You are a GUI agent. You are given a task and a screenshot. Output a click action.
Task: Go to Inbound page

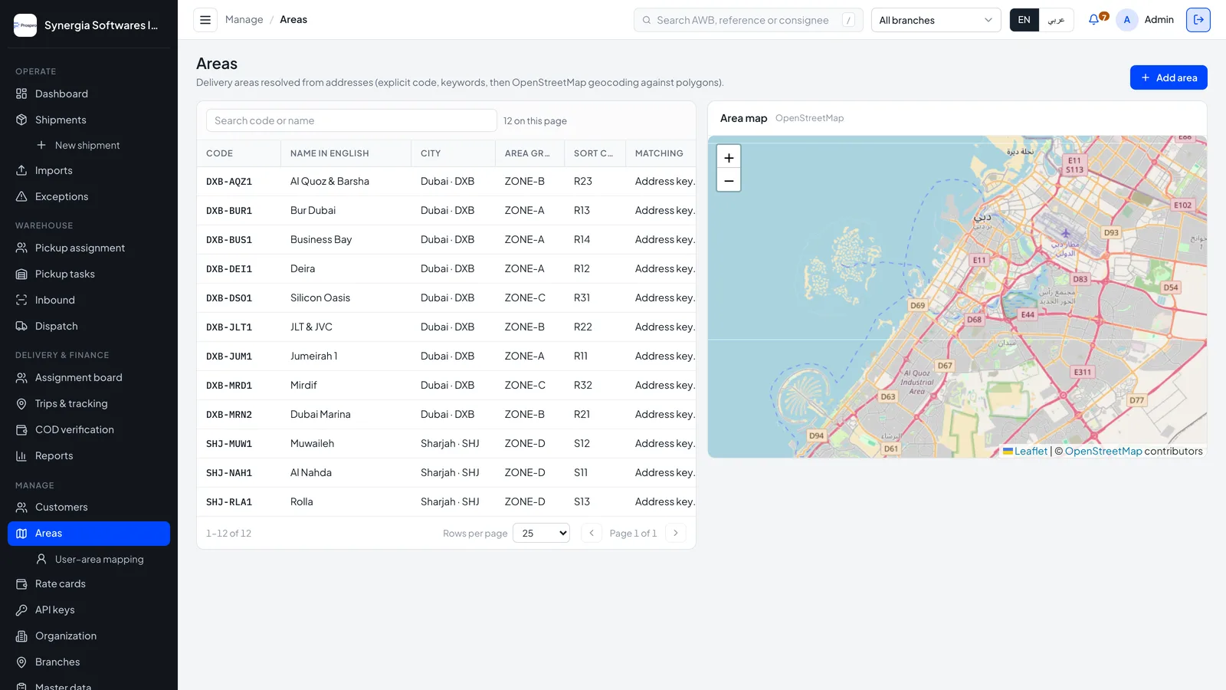point(89,300)
